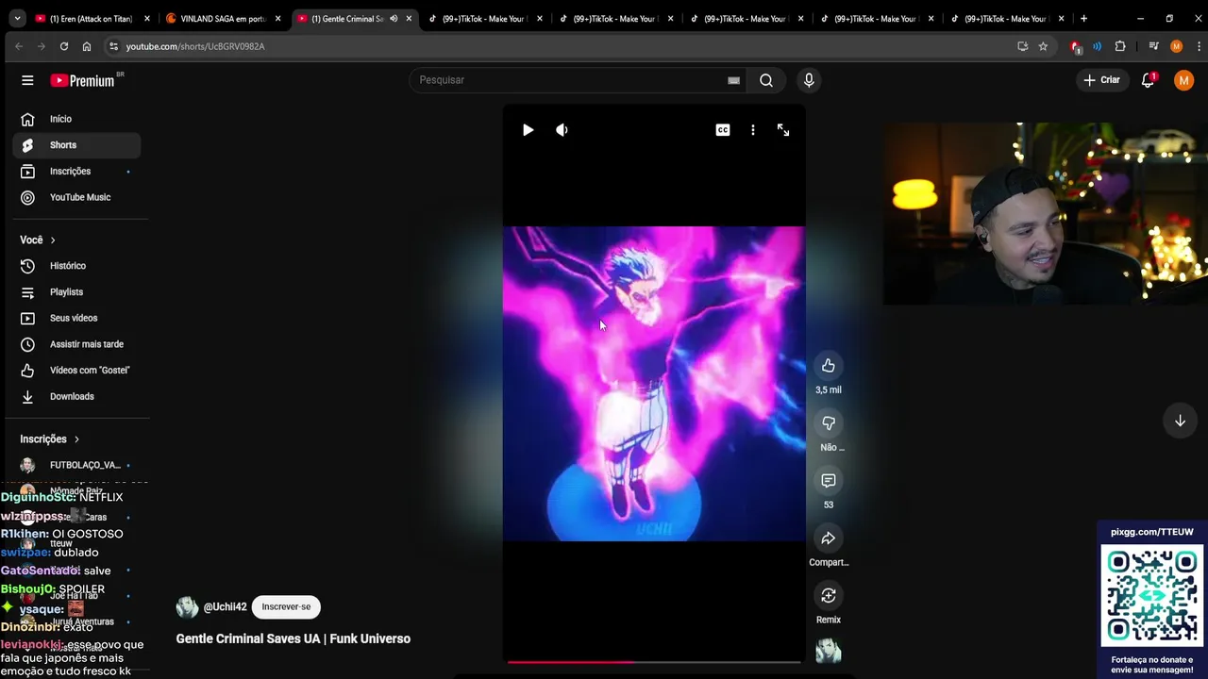The image size is (1208, 679).
Task: Open the @Uchii42 channel link
Action: coord(225,607)
